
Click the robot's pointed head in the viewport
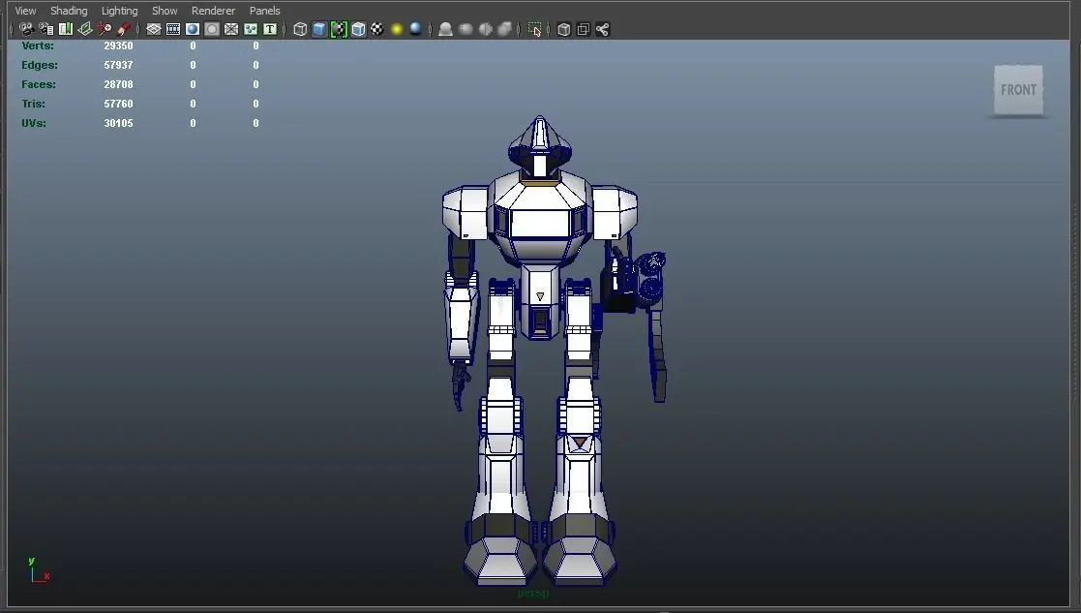tap(540, 145)
